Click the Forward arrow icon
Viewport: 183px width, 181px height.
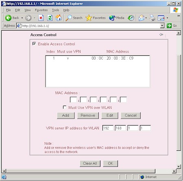click(28, 18)
